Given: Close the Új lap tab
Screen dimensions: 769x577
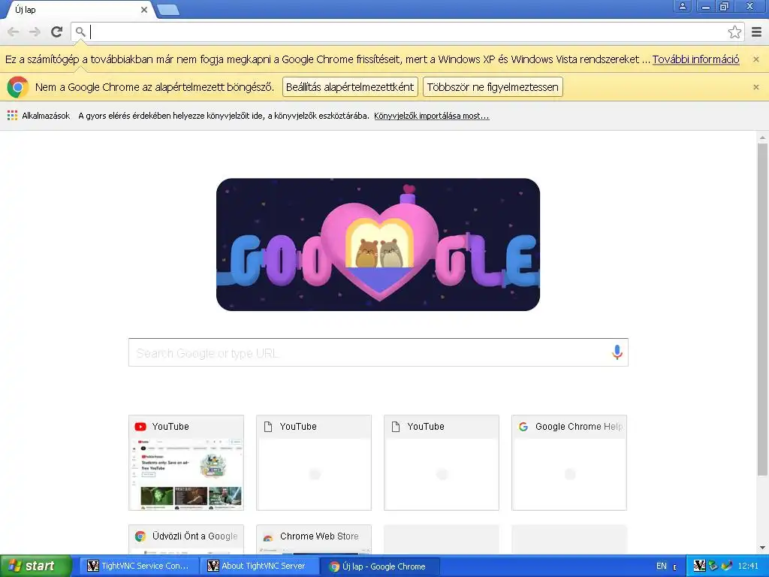Looking at the screenshot, I should coord(143,10).
